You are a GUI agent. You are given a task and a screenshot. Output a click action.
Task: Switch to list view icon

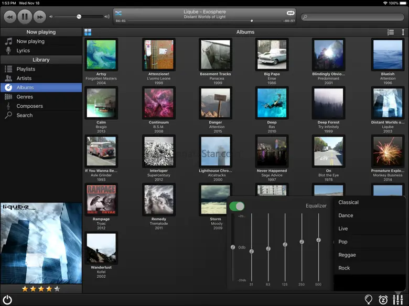click(391, 32)
